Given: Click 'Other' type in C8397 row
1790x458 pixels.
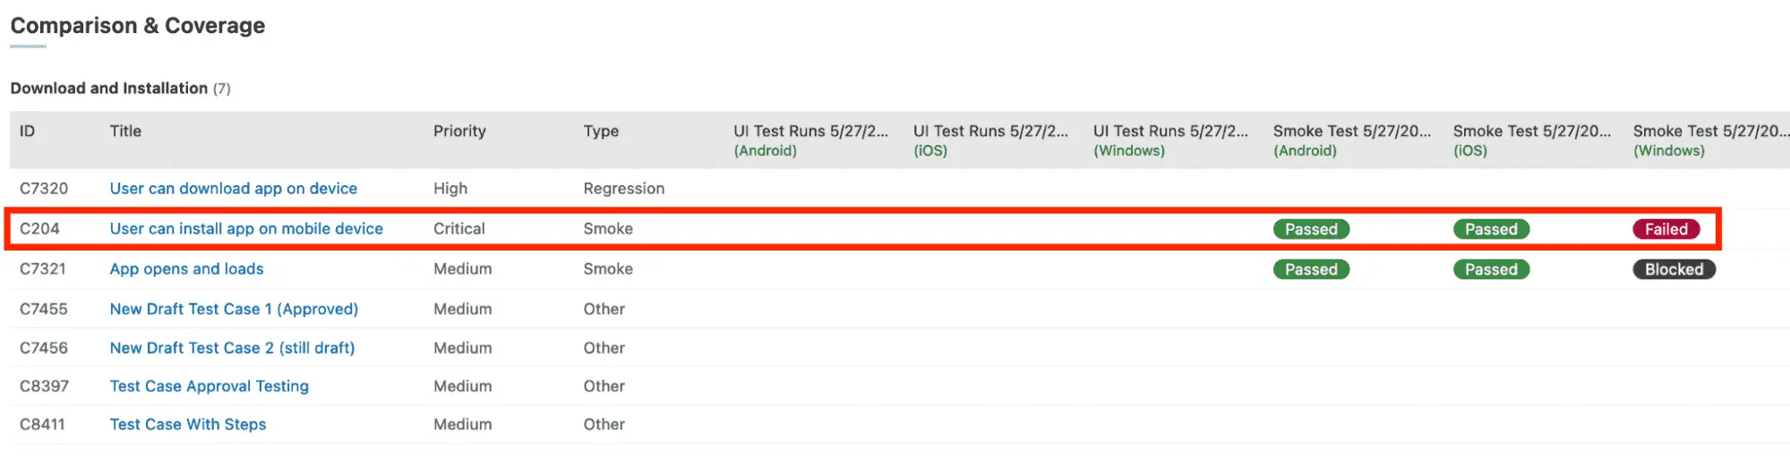Looking at the screenshot, I should click(x=604, y=386).
